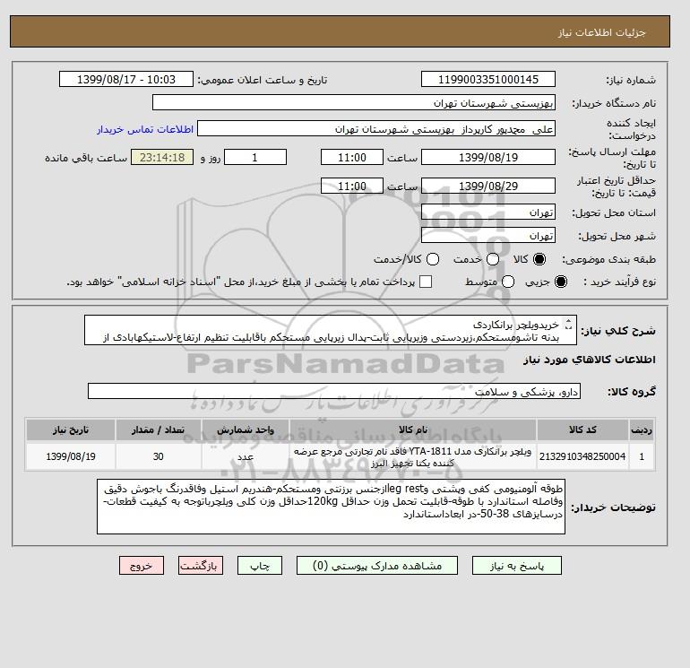Click the جزئیات اطلاعات نیاز header title
Screen dimensions: 690x668
(x=601, y=32)
